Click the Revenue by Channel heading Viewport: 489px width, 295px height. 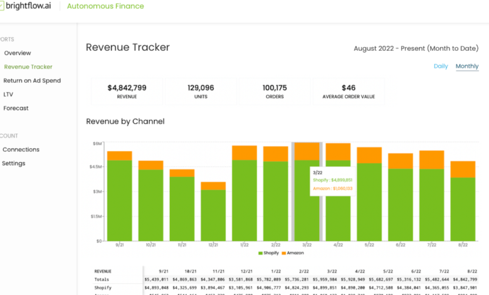click(125, 121)
